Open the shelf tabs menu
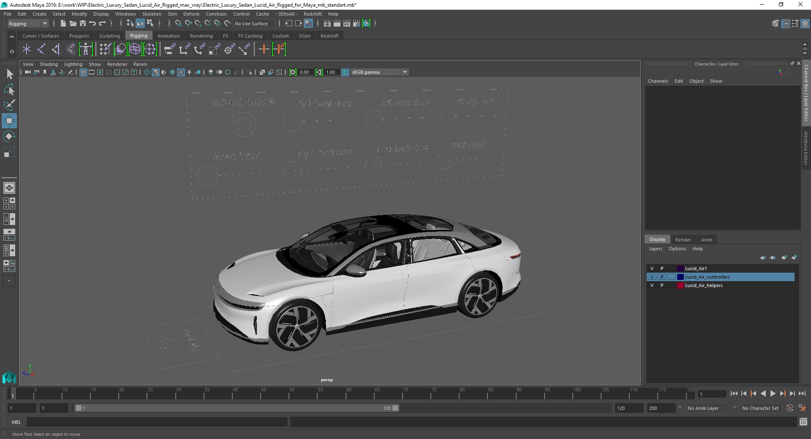Viewport: 811px width, 439px height. coord(12,37)
